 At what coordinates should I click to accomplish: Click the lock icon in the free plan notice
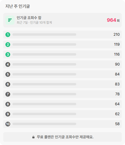pyautogui.click(x=33, y=137)
